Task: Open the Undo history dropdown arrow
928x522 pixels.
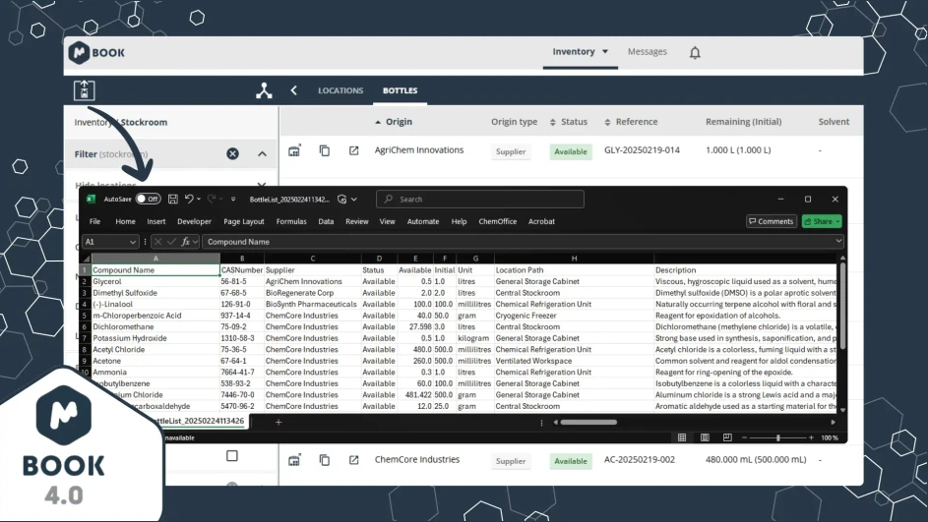Action: click(x=199, y=200)
